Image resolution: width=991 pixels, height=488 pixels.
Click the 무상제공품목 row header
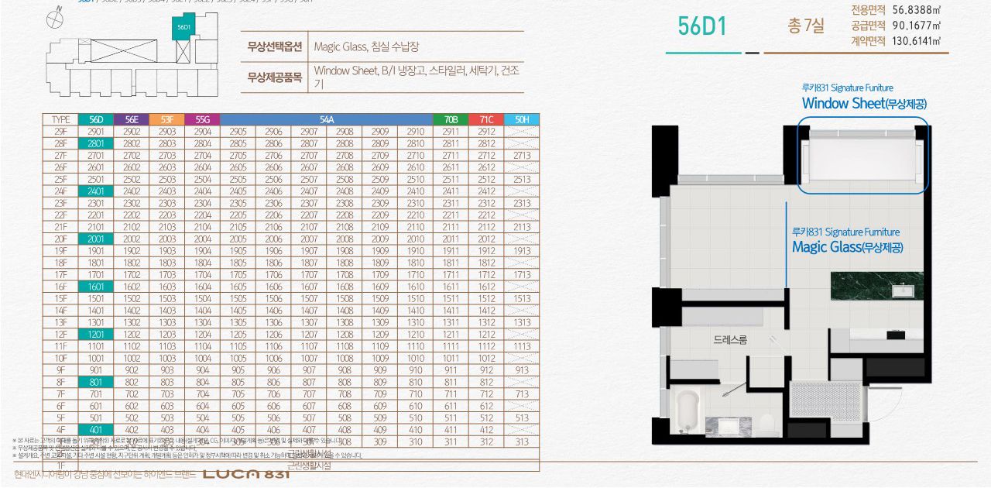[273, 77]
